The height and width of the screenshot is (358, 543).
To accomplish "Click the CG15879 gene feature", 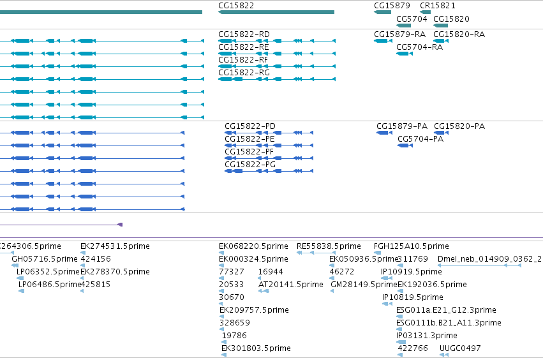I will (x=382, y=12).
